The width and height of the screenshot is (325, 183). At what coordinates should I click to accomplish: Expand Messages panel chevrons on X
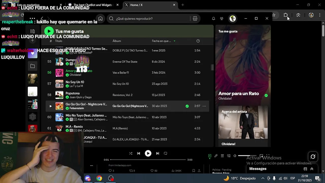(312, 169)
